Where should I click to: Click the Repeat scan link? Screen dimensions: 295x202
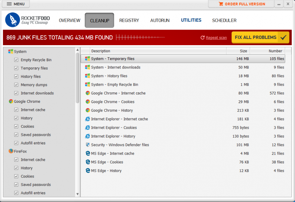(216, 38)
